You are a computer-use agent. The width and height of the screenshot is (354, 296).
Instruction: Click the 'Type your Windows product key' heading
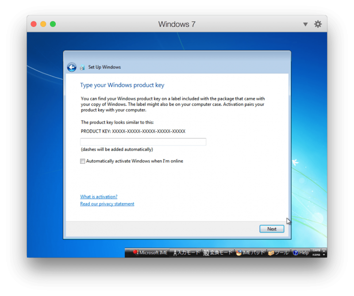coord(122,85)
